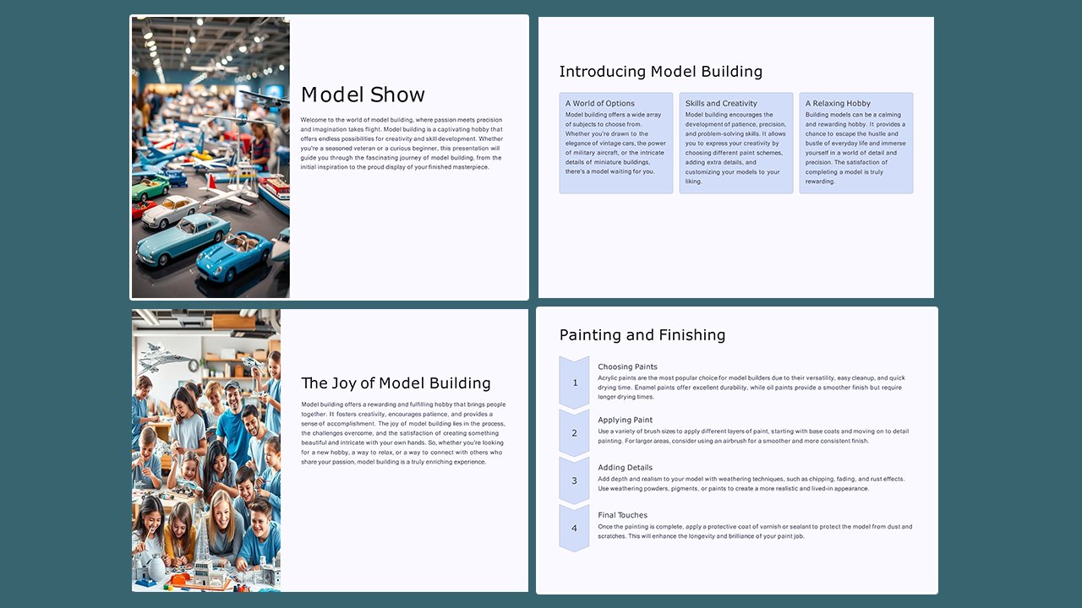Click the 'Model Show' title text
This screenshot has width=1082, height=608.
(x=363, y=95)
